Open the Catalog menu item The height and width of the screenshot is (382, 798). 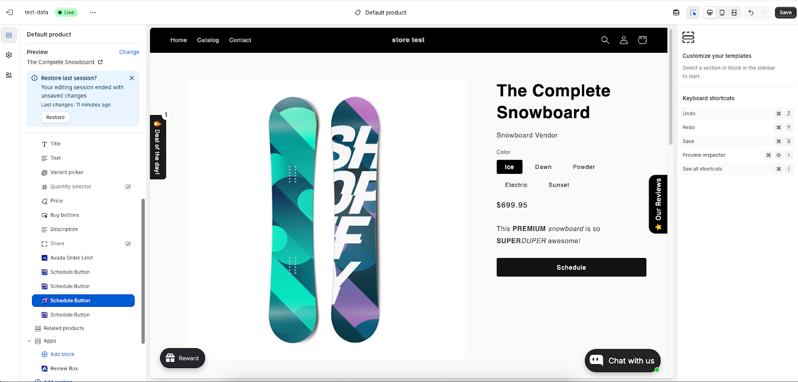[208, 40]
